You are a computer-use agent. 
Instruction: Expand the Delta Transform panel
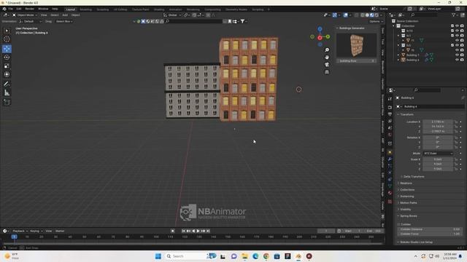point(414,177)
